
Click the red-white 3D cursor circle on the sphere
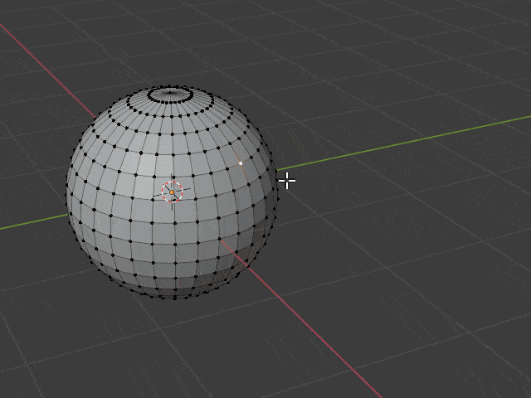click(x=172, y=192)
